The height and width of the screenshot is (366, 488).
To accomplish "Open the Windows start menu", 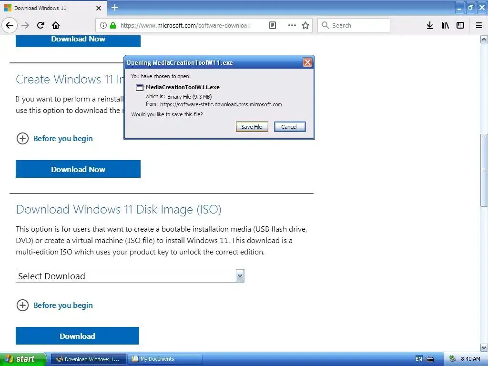I will 23,359.
